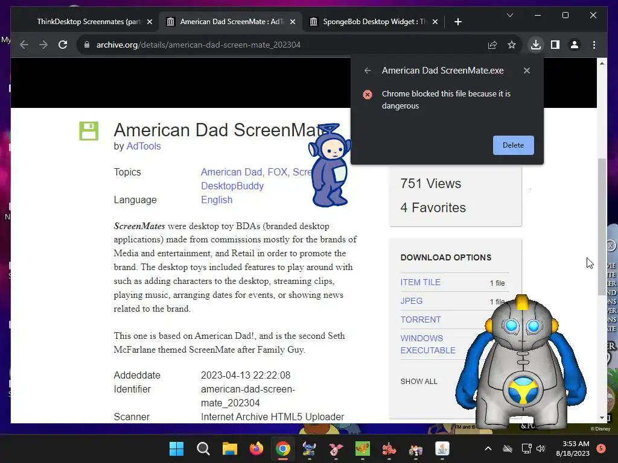This screenshot has height=463, width=618.
Task: Click the Addeddate value 2023-04-13 22:22:08
Action: coord(246,375)
